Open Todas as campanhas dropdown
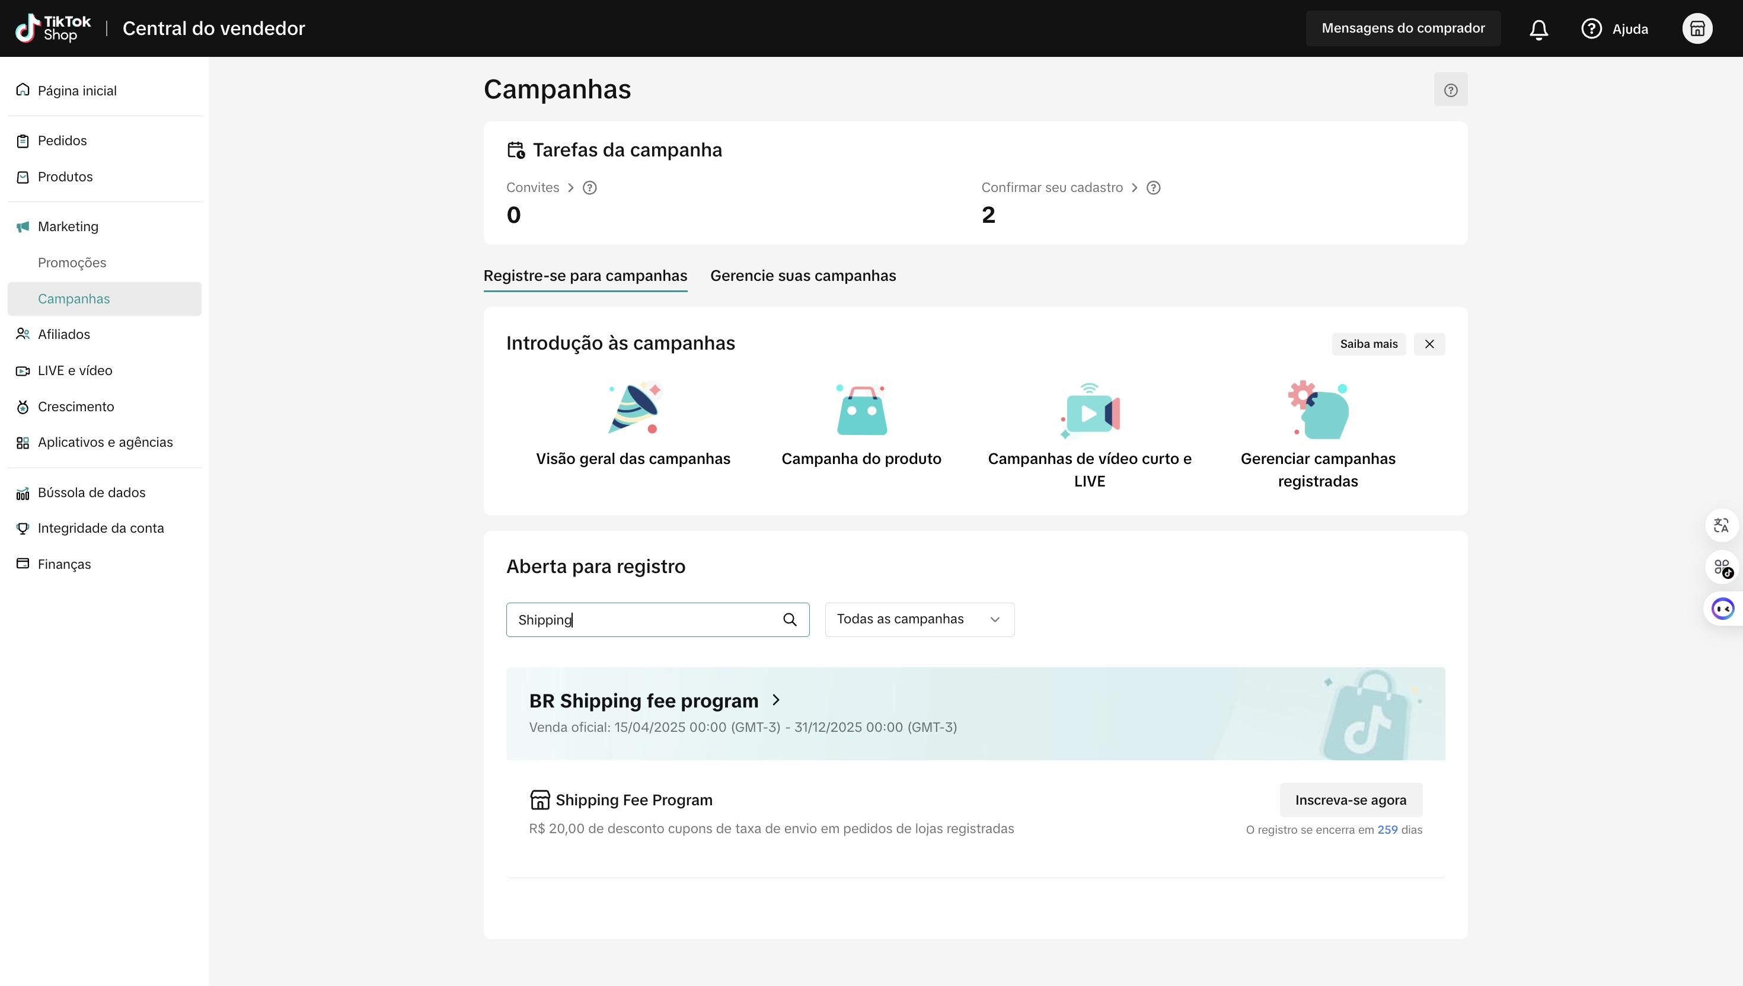 (x=918, y=620)
